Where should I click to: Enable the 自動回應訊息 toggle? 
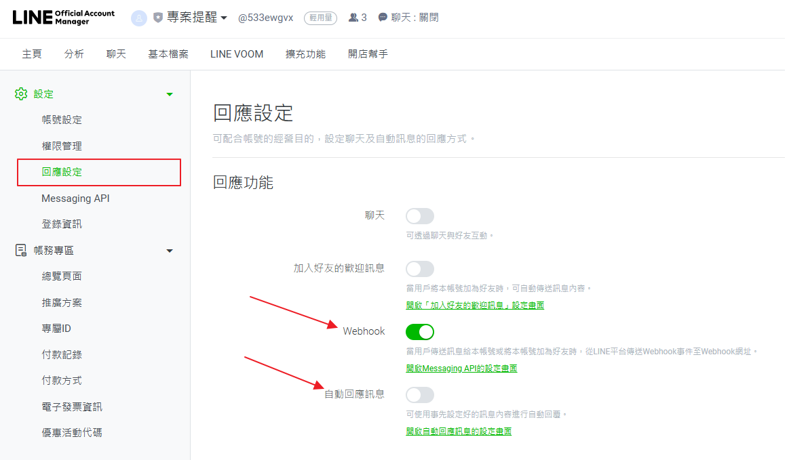(420, 395)
